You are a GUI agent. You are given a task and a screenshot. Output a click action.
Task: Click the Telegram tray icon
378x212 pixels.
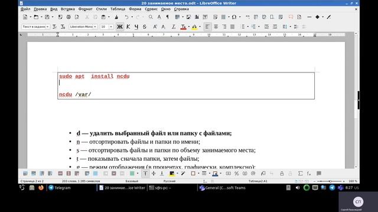[332, 187]
